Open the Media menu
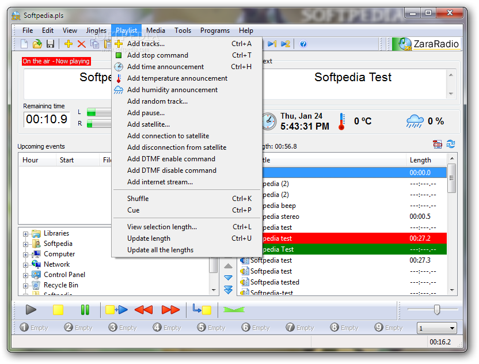Image resolution: width=479 pixels, height=364 pixels. 155,31
